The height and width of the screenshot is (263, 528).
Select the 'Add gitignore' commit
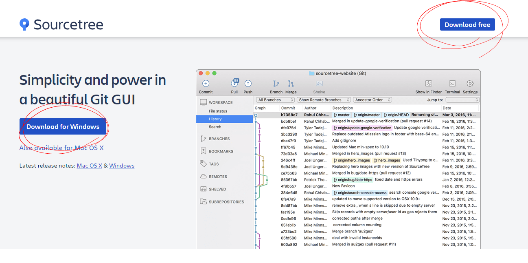point(367,141)
